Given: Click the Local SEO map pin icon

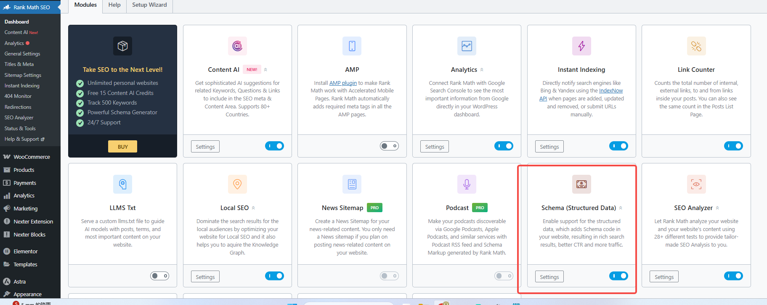Looking at the screenshot, I should point(237,184).
